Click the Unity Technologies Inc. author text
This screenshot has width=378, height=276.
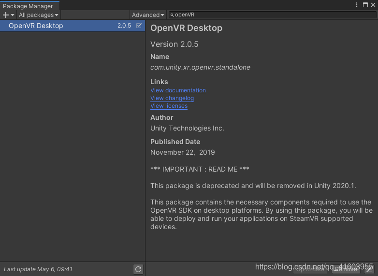click(x=187, y=128)
